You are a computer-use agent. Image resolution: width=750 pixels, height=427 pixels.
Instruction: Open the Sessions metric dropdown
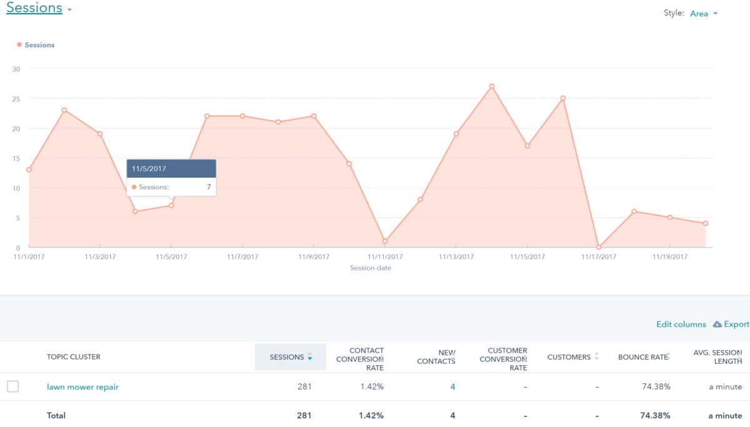pos(70,9)
